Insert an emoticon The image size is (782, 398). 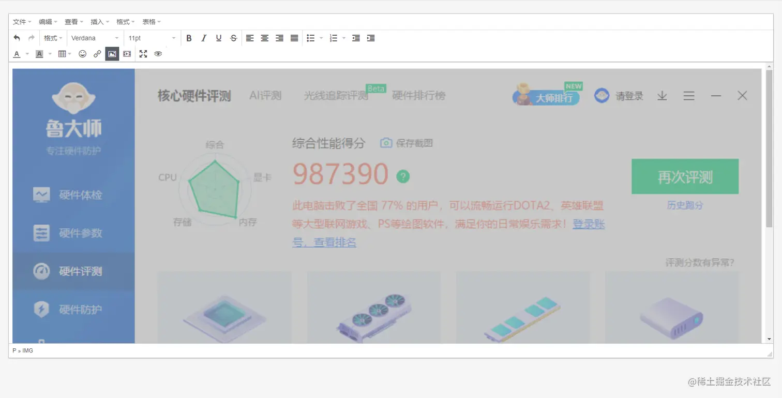click(x=82, y=54)
